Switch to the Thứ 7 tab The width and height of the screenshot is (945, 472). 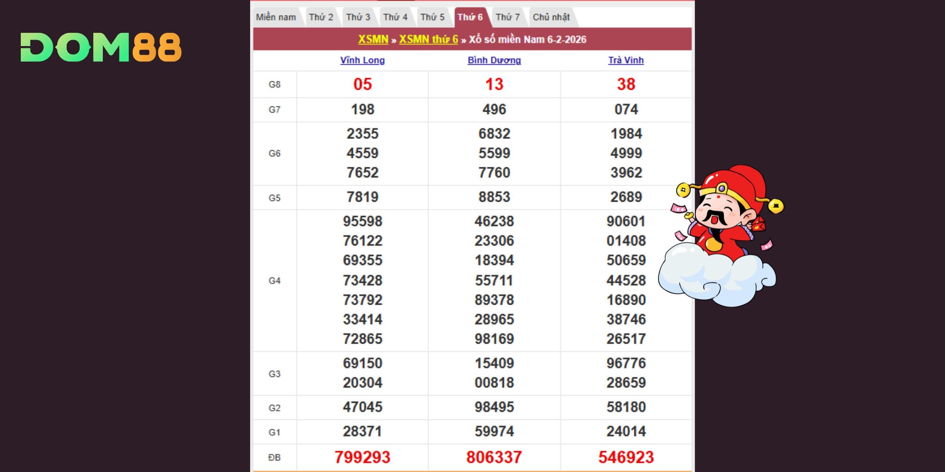coord(508,17)
